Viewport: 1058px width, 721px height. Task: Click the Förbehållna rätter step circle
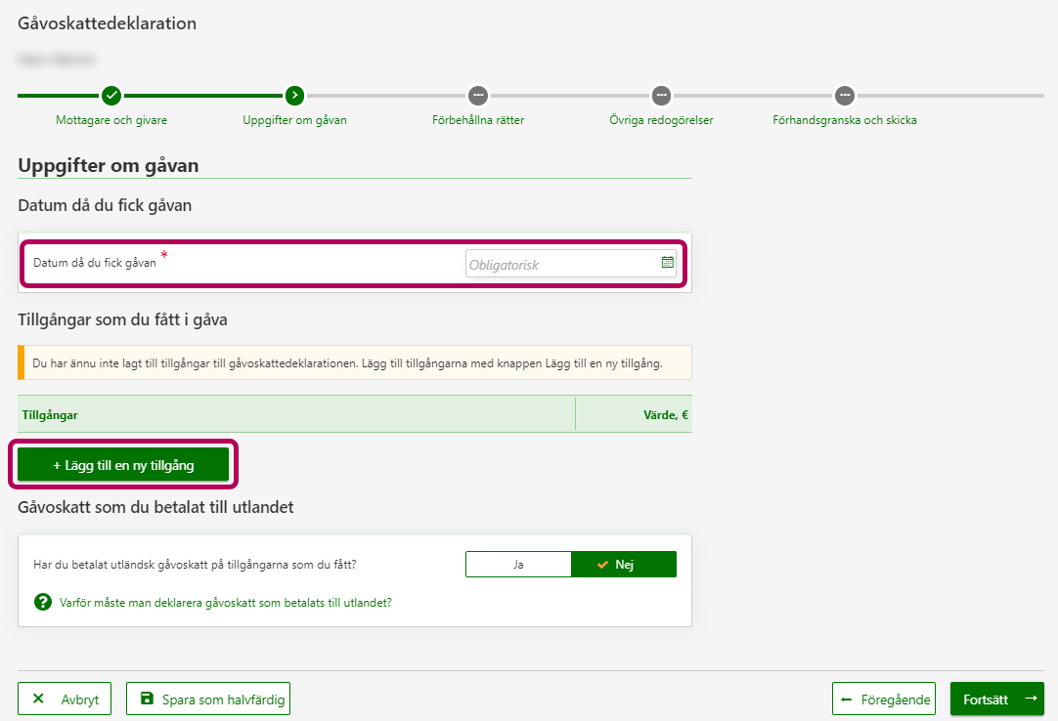tap(477, 95)
